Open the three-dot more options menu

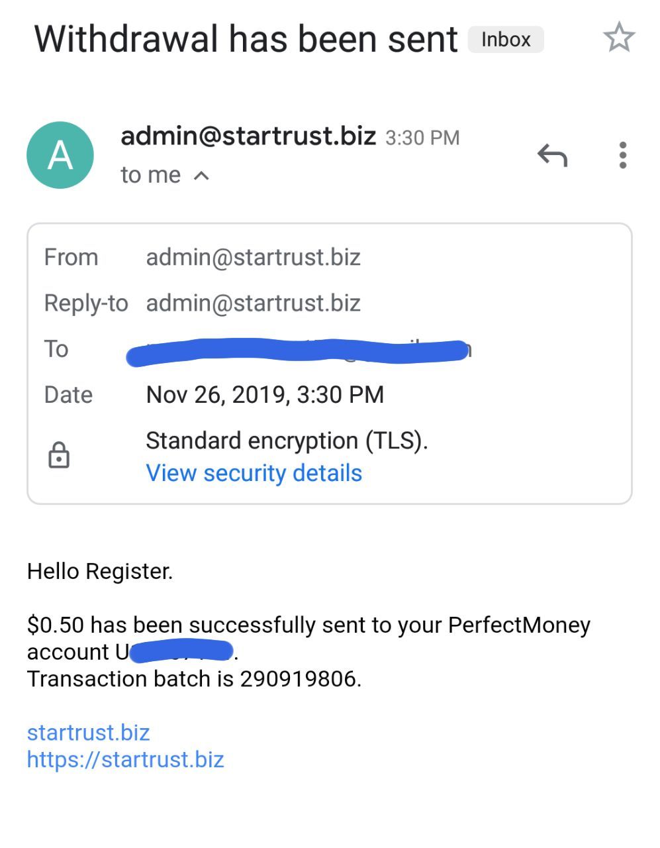622,155
